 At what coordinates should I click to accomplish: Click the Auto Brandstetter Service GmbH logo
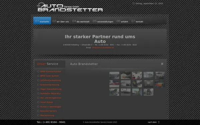(70, 7)
